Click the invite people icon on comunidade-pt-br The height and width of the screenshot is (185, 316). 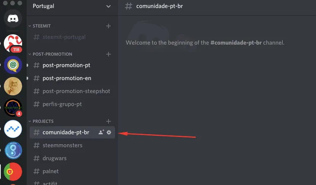(101, 132)
